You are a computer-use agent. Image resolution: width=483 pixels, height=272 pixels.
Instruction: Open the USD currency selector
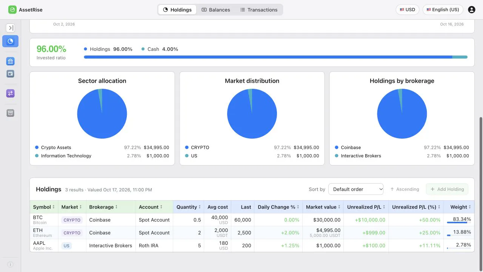click(408, 10)
